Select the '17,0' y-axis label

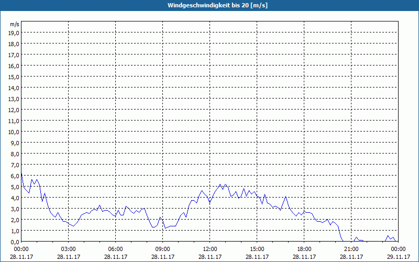(14, 55)
